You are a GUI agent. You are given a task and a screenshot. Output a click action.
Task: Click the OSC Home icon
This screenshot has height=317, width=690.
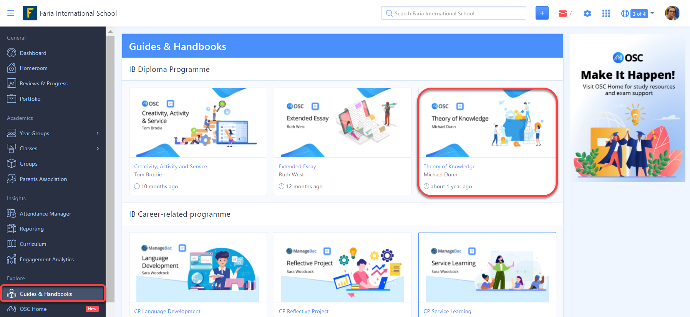pyautogui.click(x=12, y=309)
